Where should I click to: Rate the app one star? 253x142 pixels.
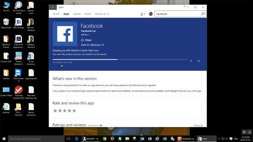pyautogui.click(x=55, y=110)
